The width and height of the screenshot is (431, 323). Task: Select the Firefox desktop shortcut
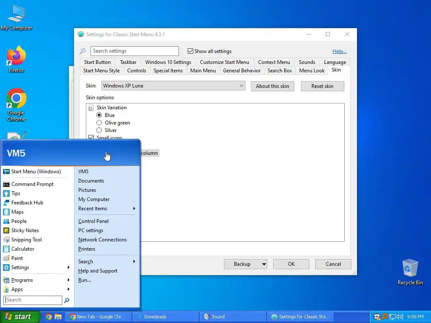click(x=16, y=59)
